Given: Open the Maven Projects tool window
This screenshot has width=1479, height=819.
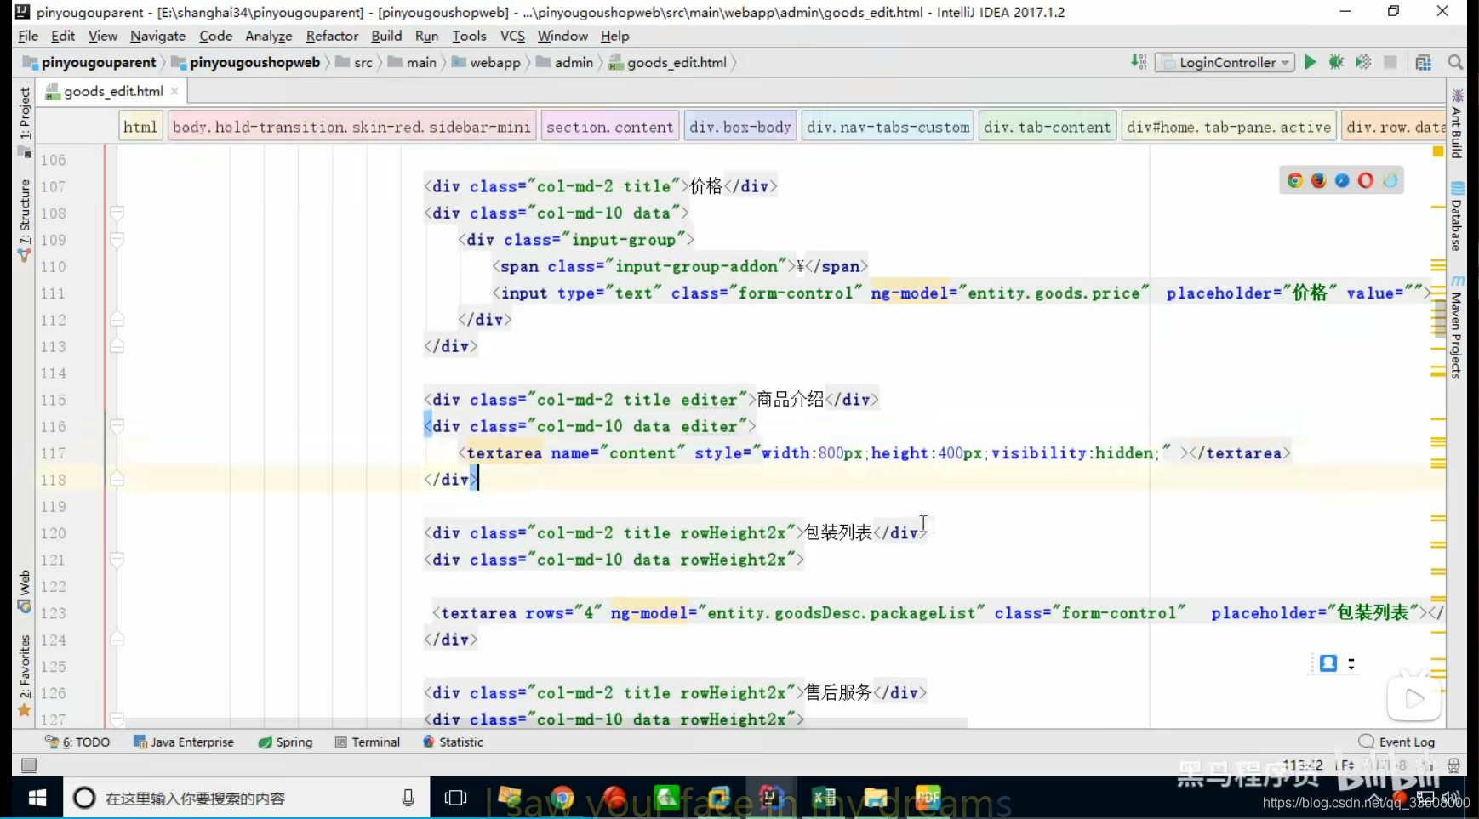Looking at the screenshot, I should [x=1457, y=327].
